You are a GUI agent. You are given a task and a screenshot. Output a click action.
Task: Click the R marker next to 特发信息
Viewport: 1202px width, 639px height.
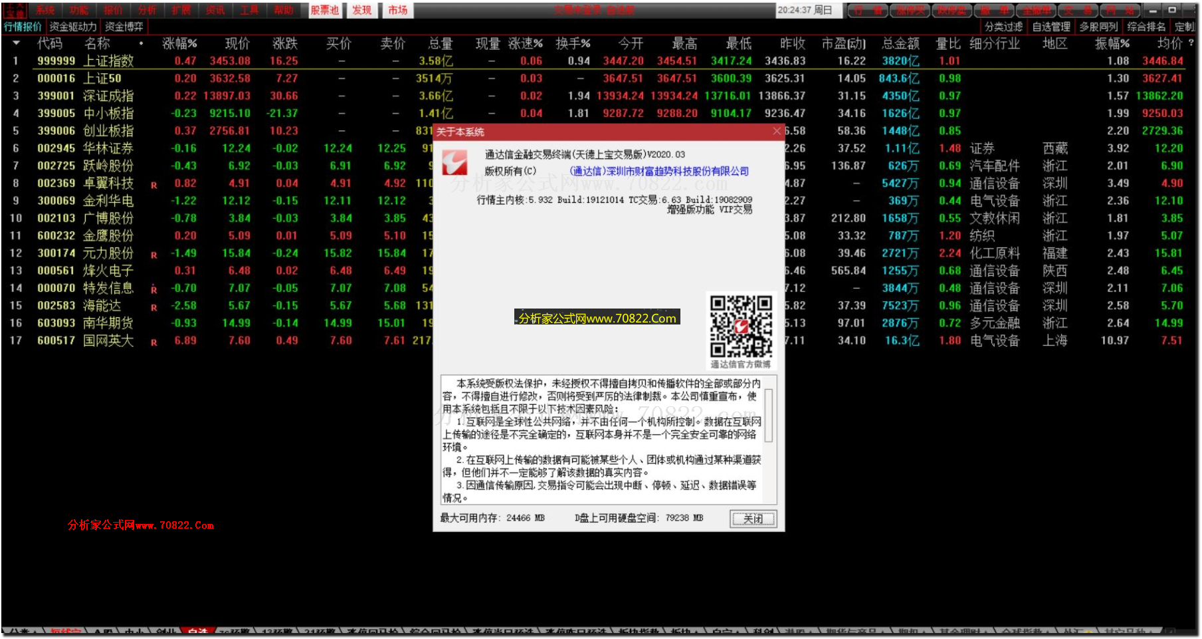[x=153, y=290]
